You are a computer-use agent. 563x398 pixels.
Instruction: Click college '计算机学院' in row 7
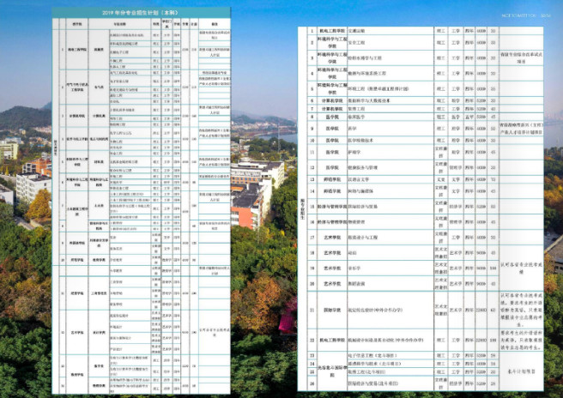(x=332, y=109)
